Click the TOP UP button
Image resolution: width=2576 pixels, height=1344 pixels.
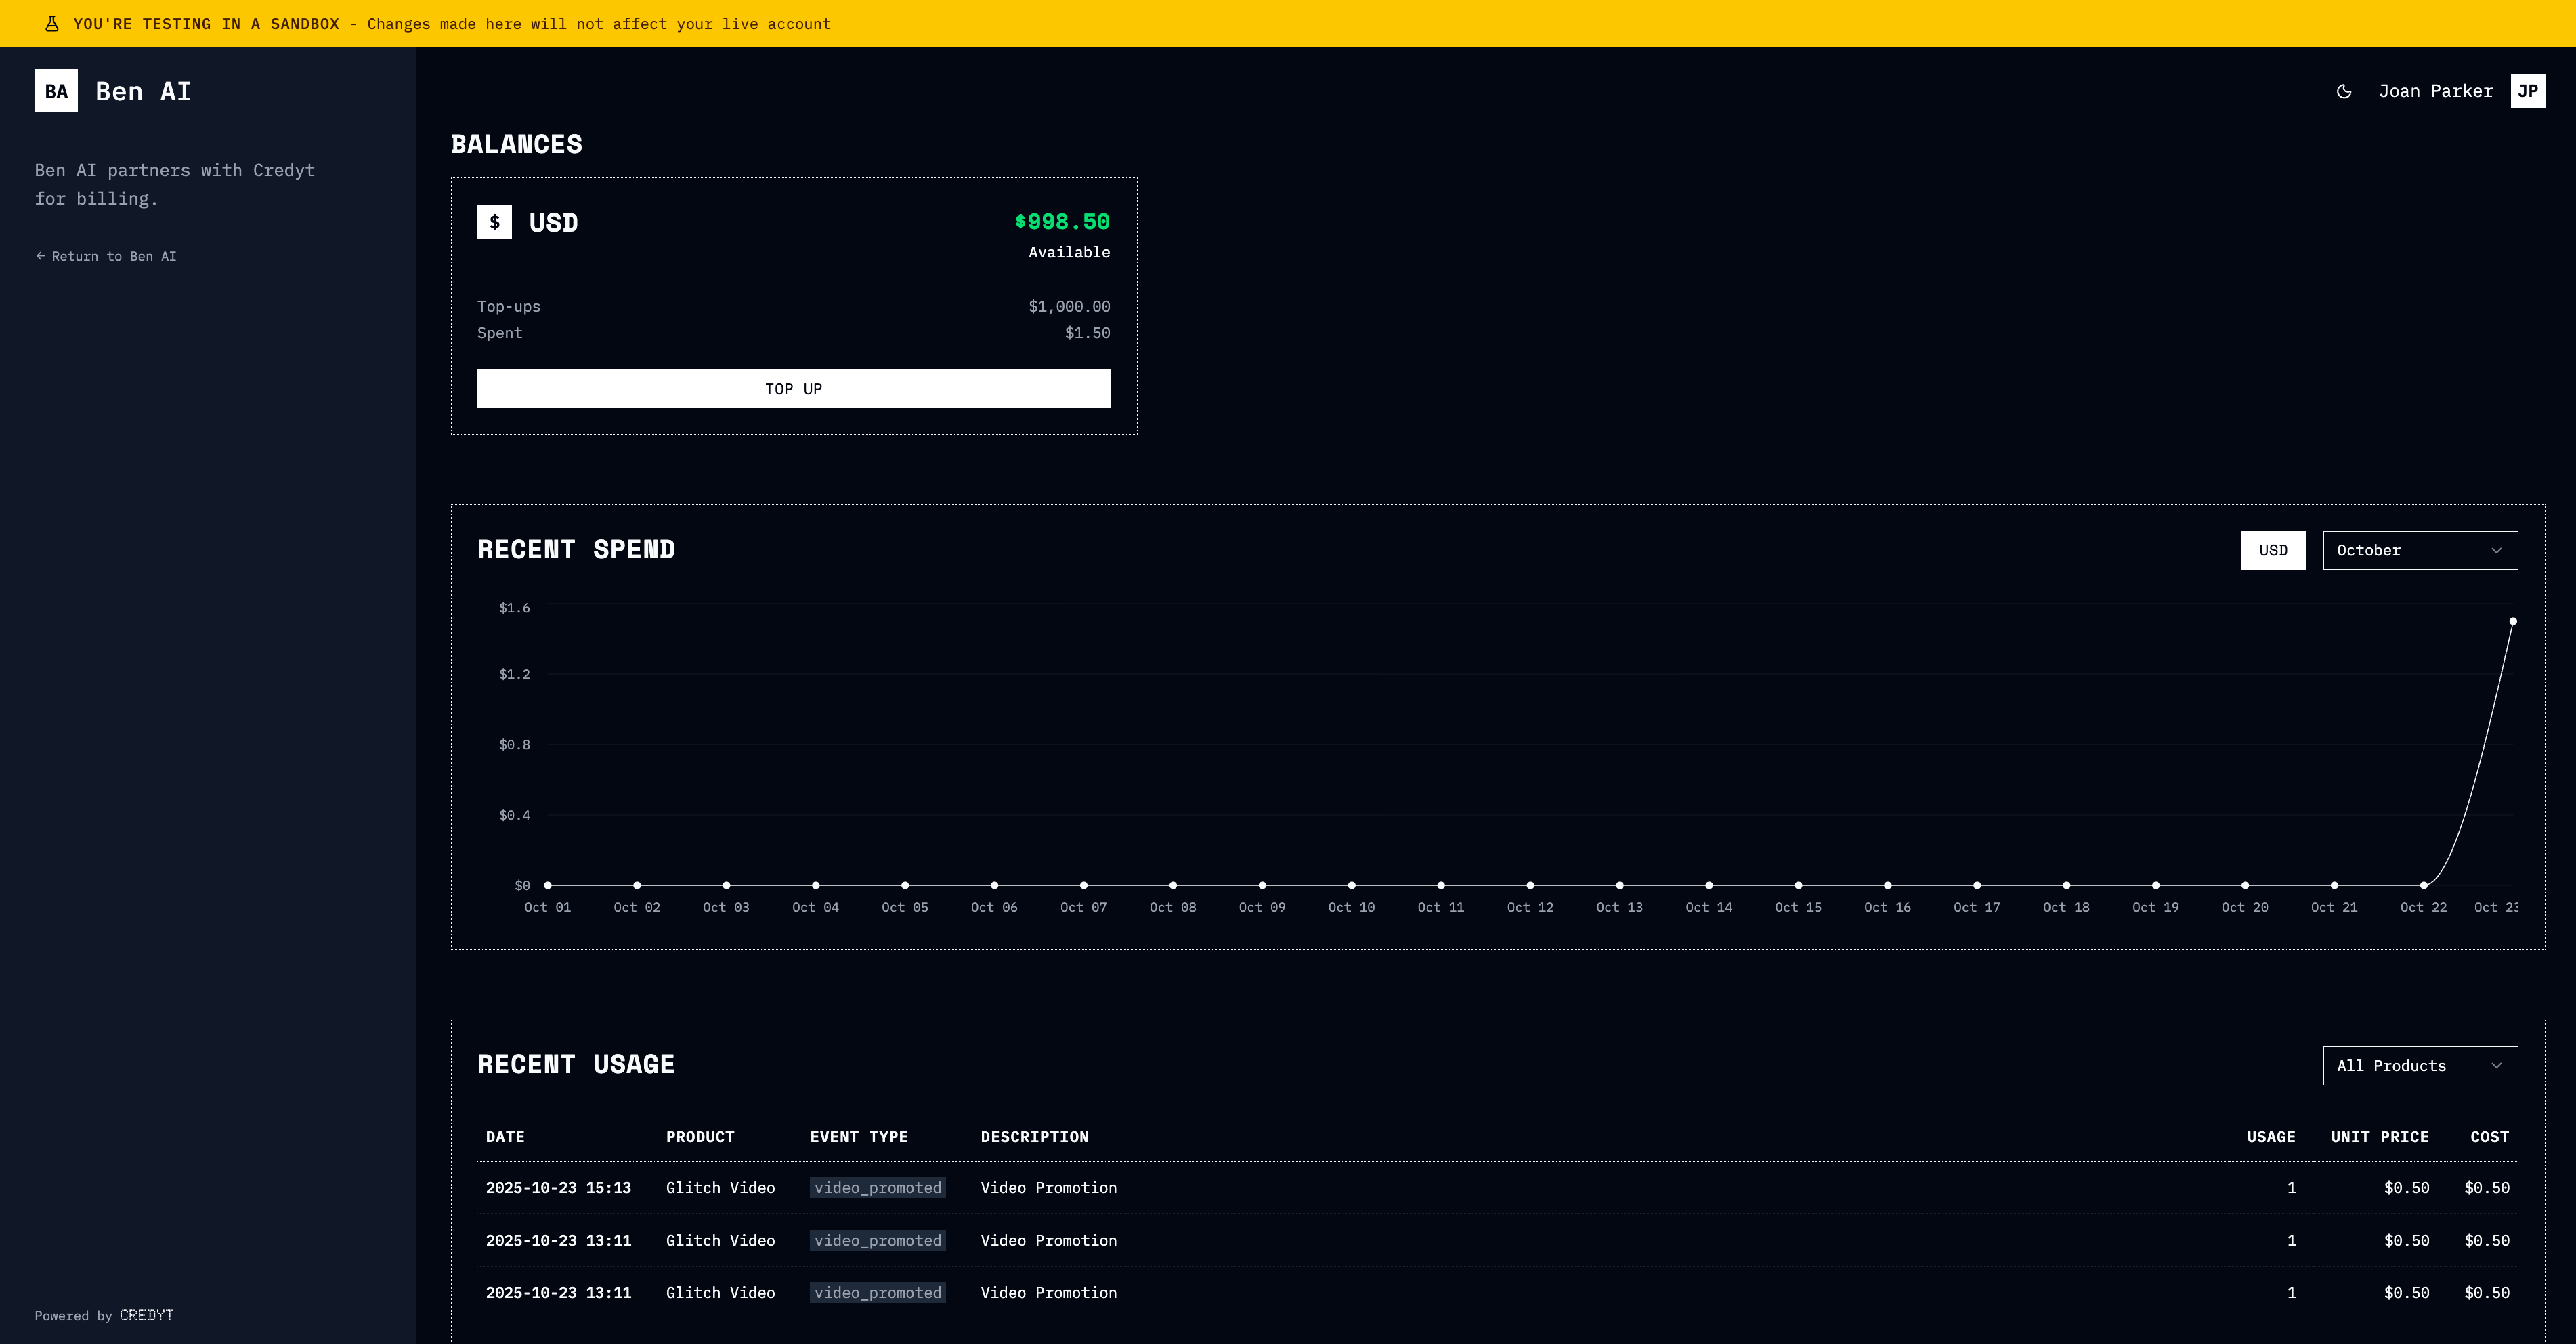click(793, 389)
